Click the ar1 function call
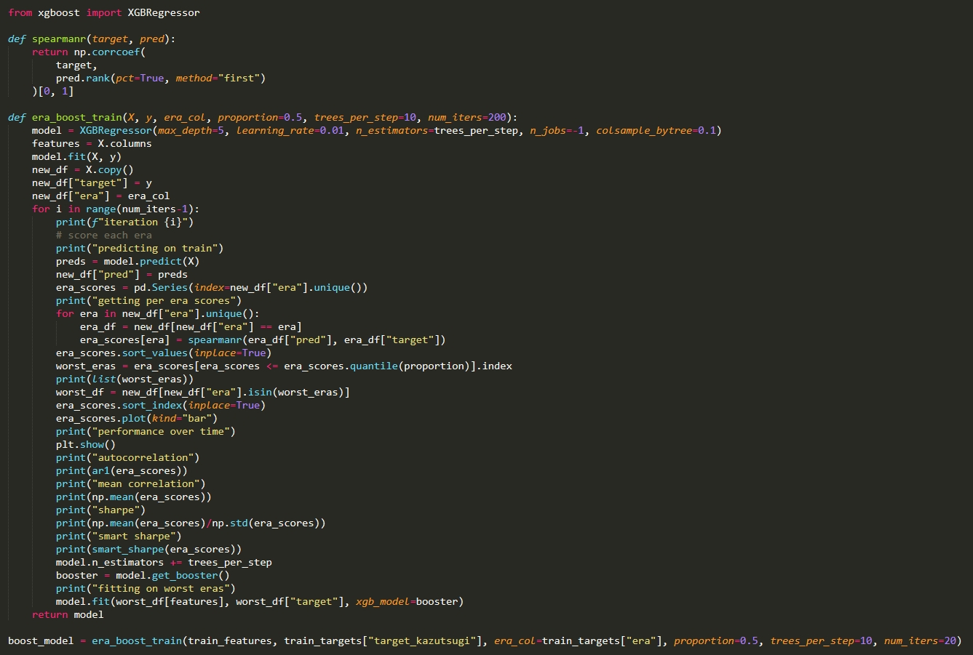Viewport: 973px width, 655px height. pyautogui.click(x=100, y=470)
